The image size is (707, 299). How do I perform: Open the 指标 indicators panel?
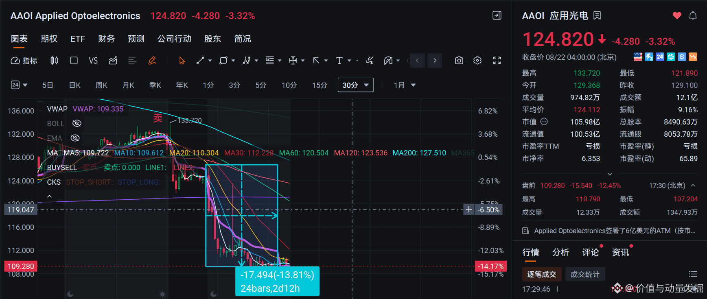click(24, 61)
